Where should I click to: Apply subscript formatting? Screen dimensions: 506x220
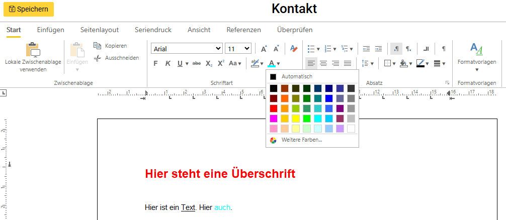click(209, 63)
